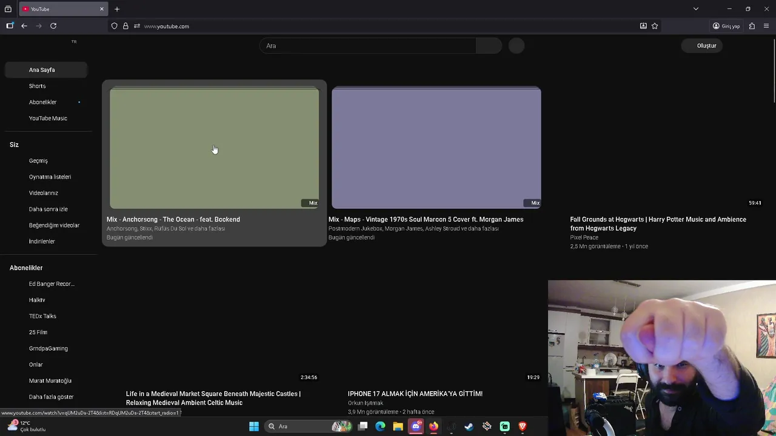776x436 pixels.
Task: Open File Explorer from the taskbar
Action: [x=398, y=426]
